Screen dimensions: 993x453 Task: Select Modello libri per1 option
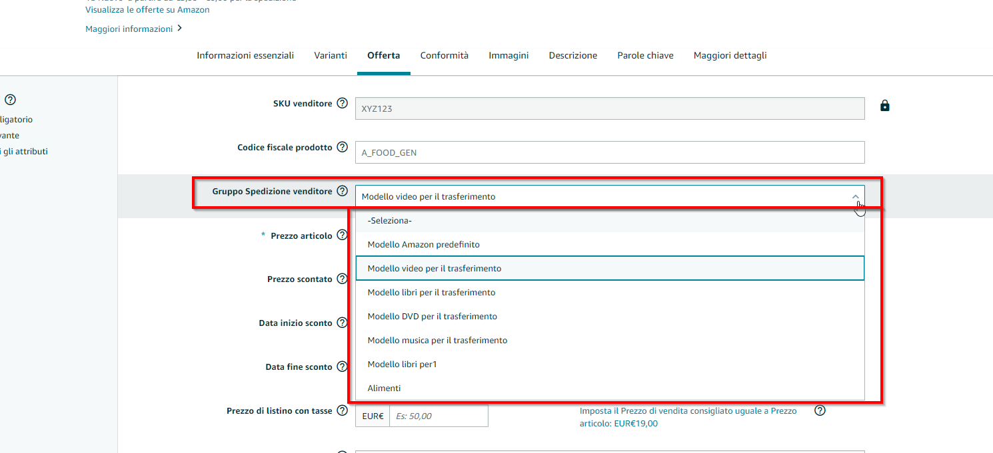[610, 364]
